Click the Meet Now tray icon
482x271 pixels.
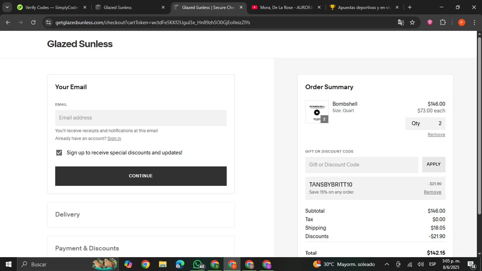click(398, 264)
